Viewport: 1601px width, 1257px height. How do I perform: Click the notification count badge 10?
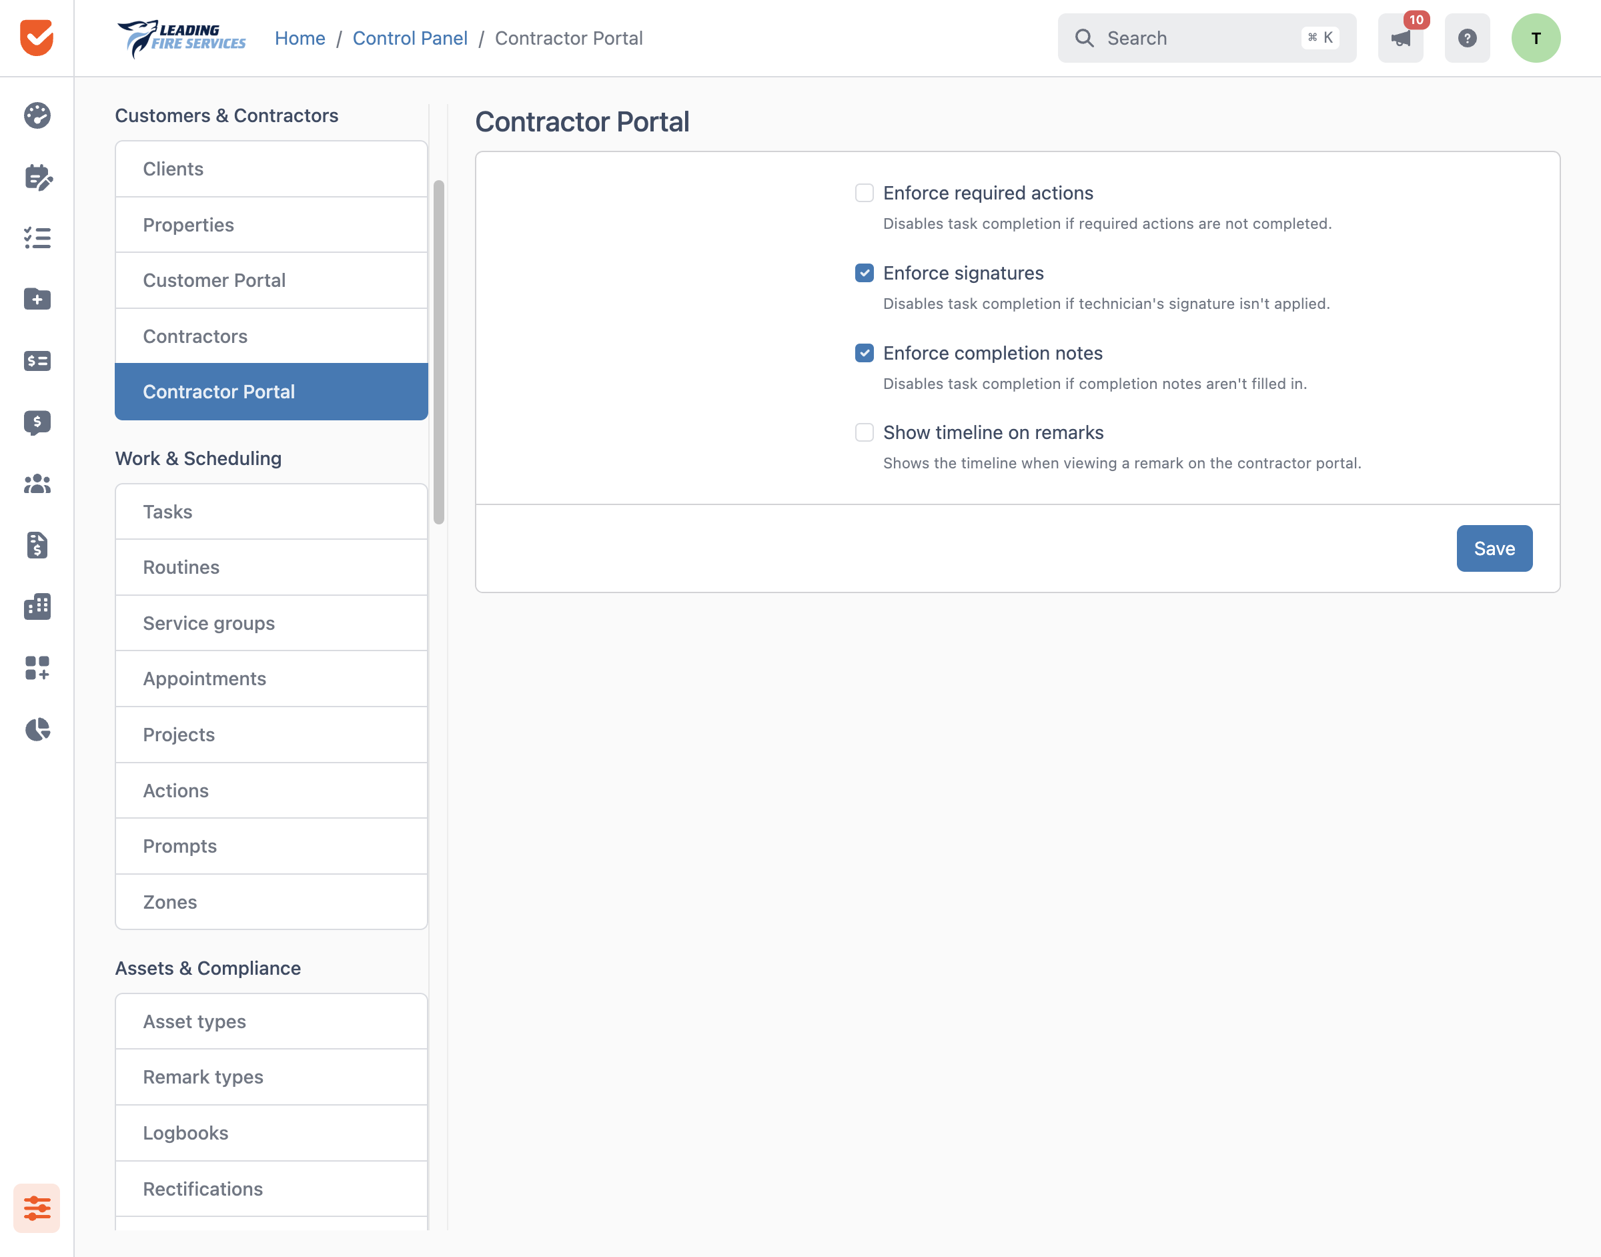tap(1416, 20)
